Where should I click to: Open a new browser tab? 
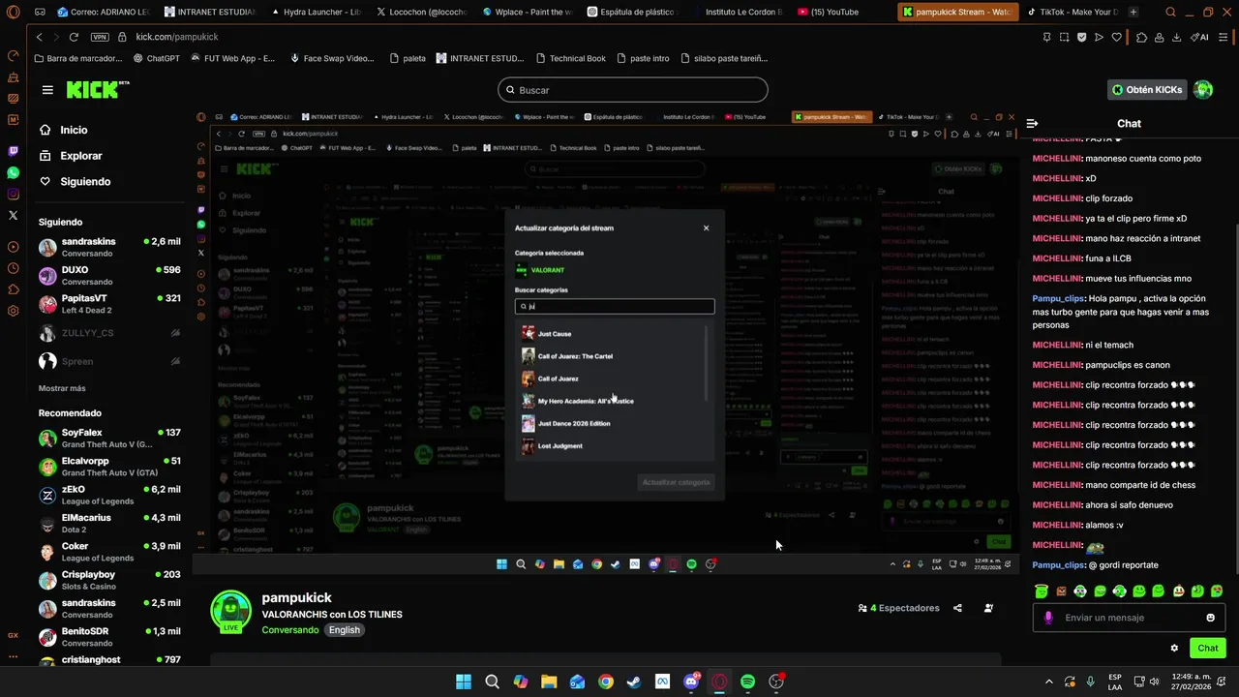1133,13
